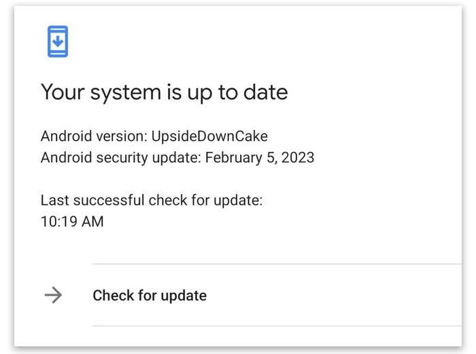Click the blue system update phone icon
Viewport: 476px width, 354px height.
[57, 41]
